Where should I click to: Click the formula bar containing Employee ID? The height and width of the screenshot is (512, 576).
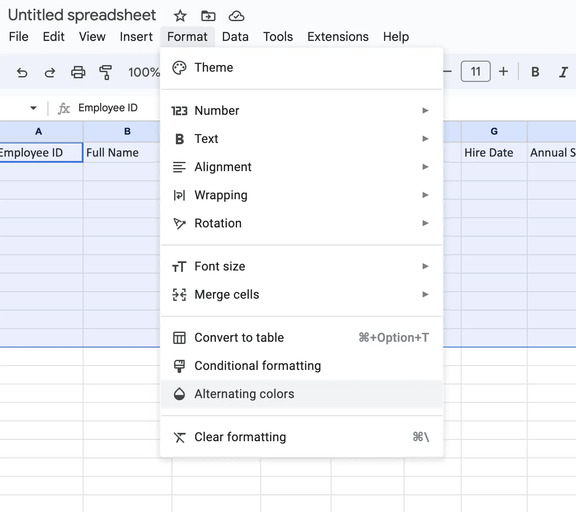[108, 108]
